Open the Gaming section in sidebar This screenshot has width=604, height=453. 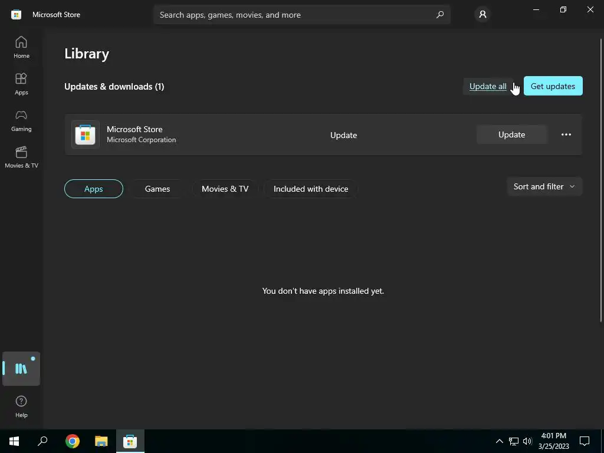click(21, 120)
